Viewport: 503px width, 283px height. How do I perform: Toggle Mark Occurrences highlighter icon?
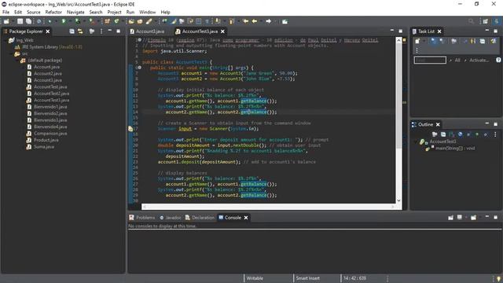[173, 21]
